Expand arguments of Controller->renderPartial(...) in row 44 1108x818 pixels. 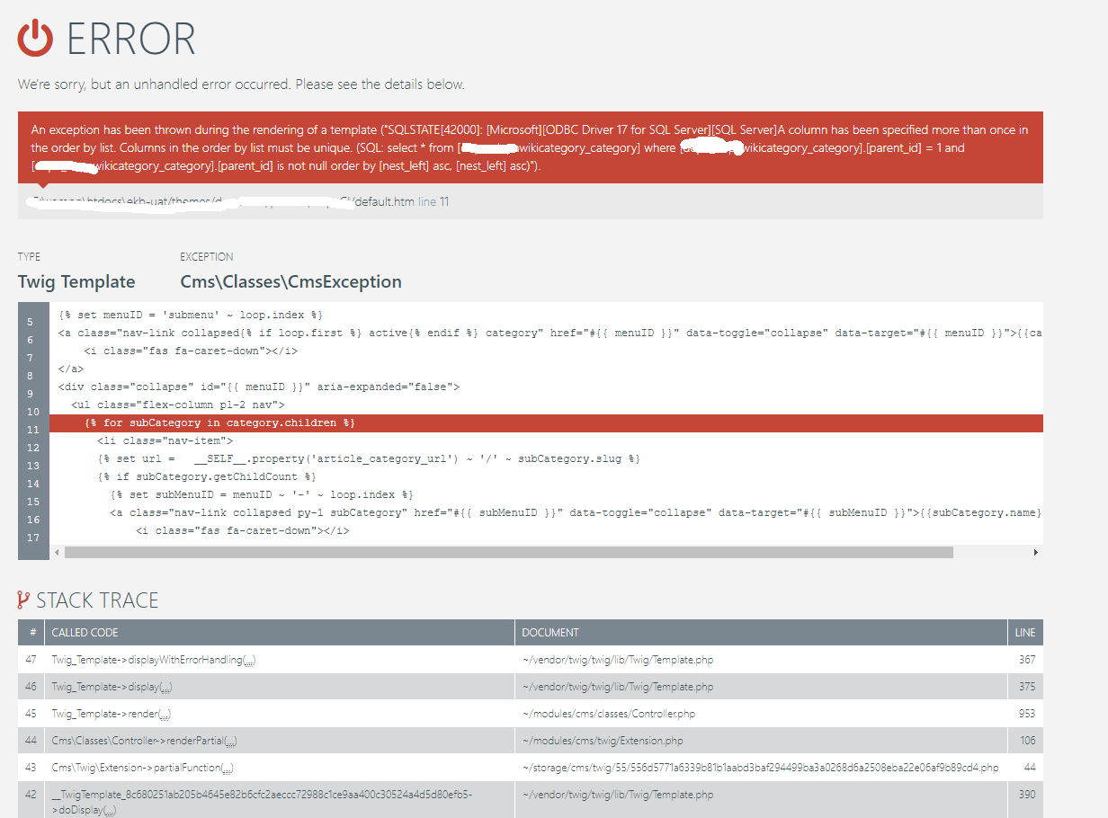[230, 741]
